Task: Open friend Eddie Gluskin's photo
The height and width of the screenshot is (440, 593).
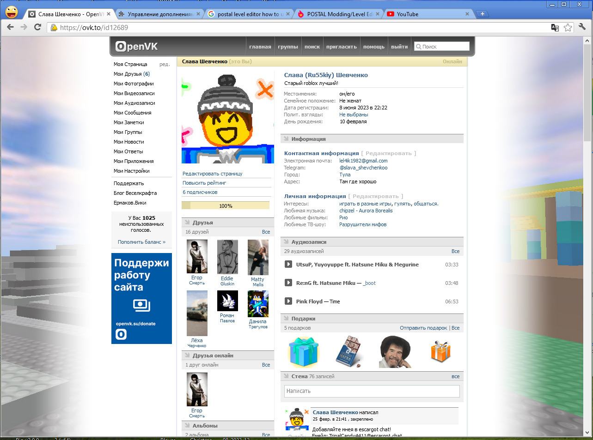Action: click(x=227, y=257)
